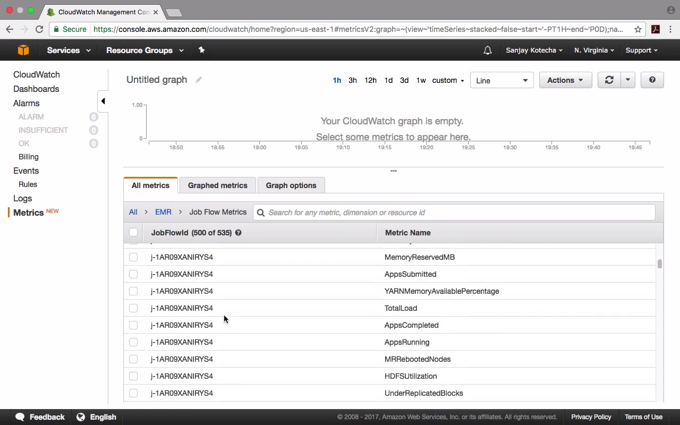
Task: Select the CloudWatch Management Console browser tab
Action: click(x=103, y=12)
